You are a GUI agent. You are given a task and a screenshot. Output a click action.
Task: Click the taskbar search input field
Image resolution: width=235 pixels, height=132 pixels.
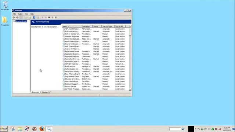click(x=175, y=129)
